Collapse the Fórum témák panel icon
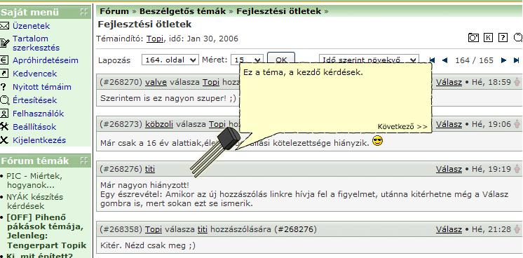The image size is (523, 258). point(83,161)
